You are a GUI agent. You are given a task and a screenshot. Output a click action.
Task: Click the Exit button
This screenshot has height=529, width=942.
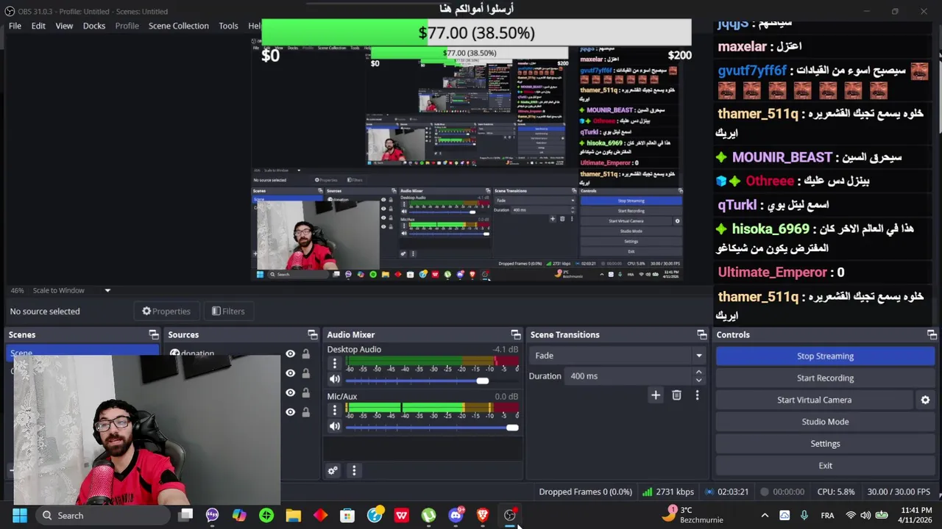(x=825, y=466)
